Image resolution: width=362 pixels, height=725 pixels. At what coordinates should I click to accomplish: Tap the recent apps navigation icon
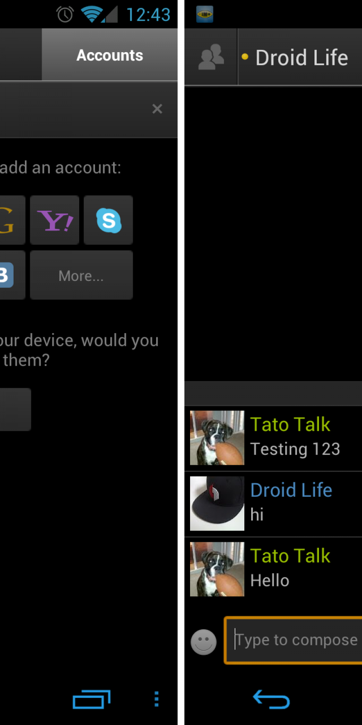click(x=92, y=700)
